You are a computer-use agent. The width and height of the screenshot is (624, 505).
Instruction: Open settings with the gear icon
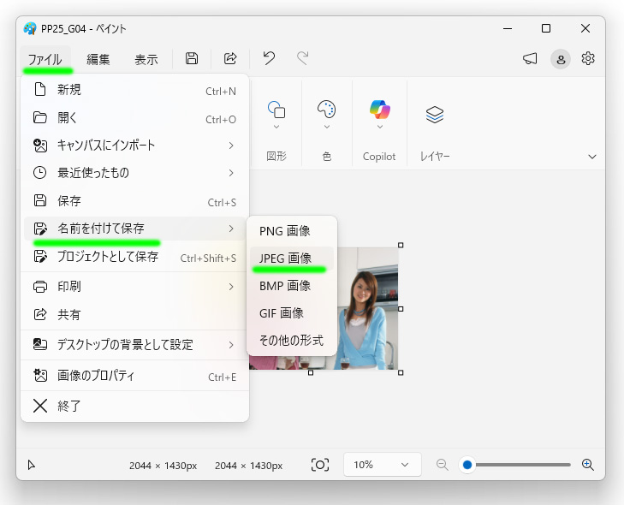click(x=588, y=59)
